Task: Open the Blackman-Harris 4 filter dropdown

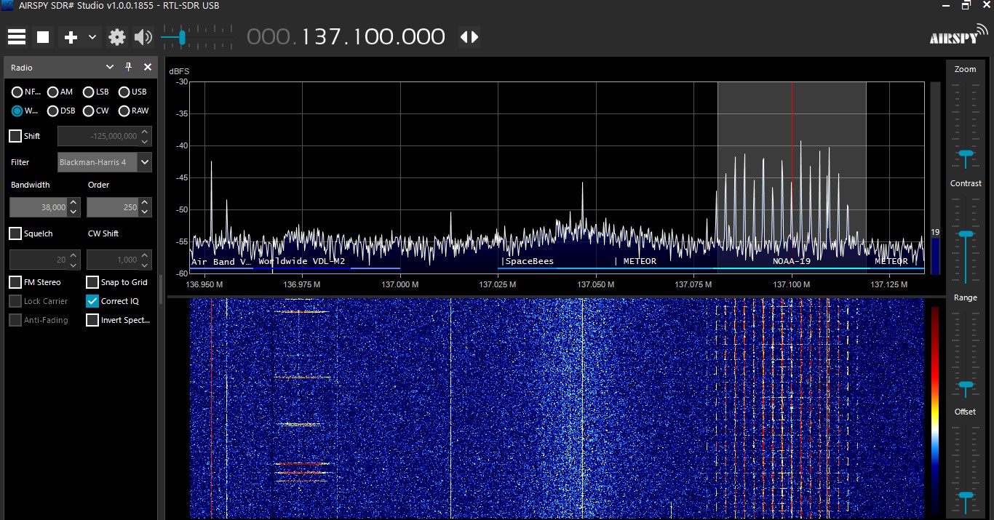Action: (x=145, y=162)
